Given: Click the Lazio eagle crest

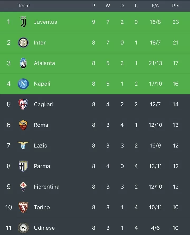Looking at the screenshot, I should (x=23, y=145).
